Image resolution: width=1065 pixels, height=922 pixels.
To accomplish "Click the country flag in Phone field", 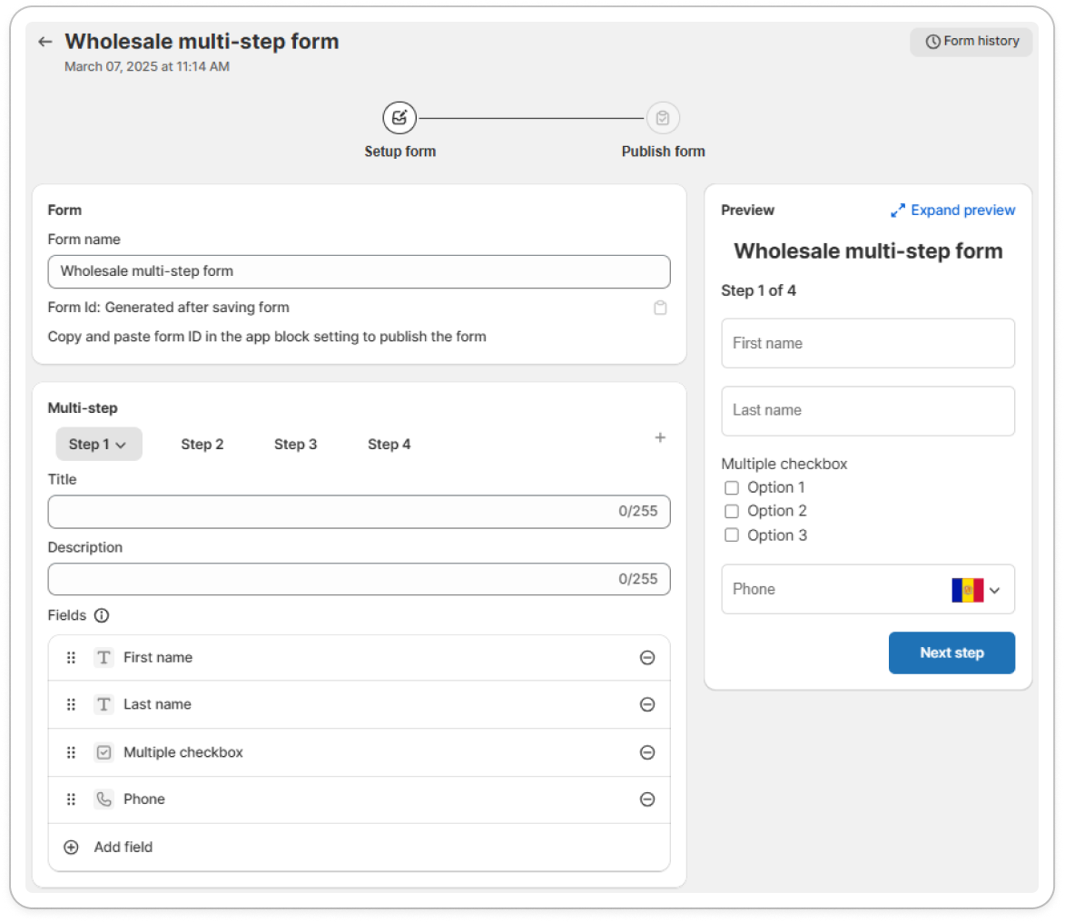I will (967, 590).
